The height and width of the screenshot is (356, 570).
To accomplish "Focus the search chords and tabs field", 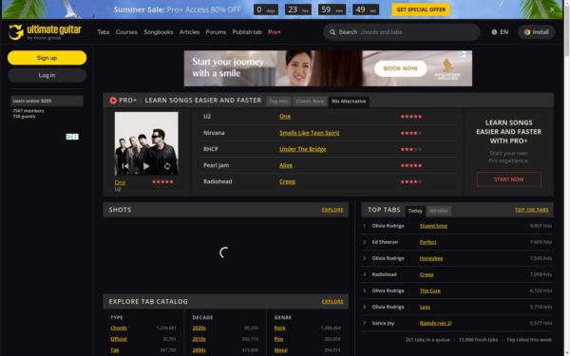I will (401, 32).
